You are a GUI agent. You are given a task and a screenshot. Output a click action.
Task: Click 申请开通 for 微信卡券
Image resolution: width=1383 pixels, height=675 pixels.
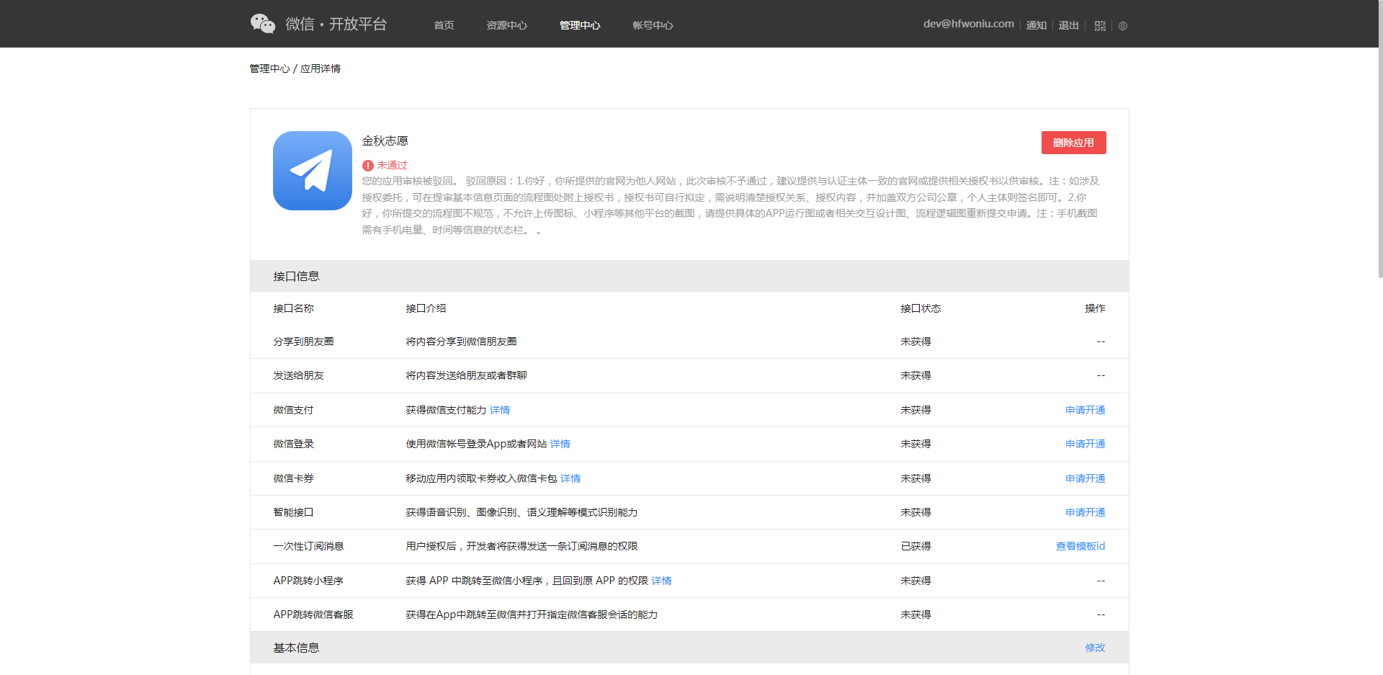1086,478
